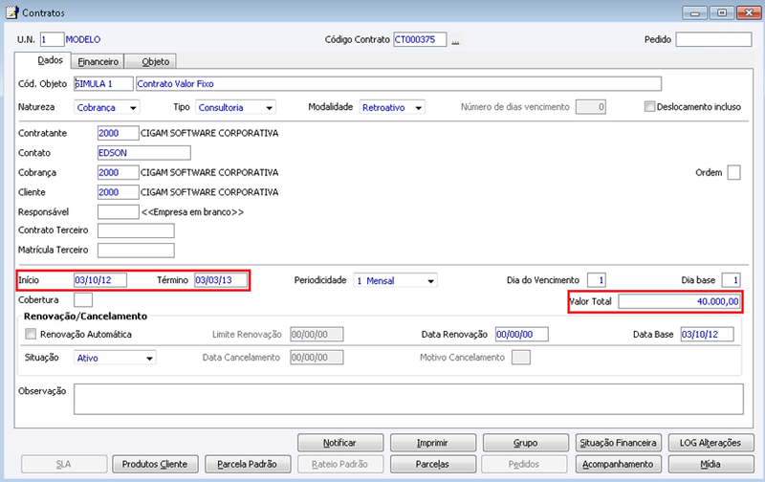Click the Valor Total field 40.000,00
Screen dimensions: 765x482
(679, 301)
